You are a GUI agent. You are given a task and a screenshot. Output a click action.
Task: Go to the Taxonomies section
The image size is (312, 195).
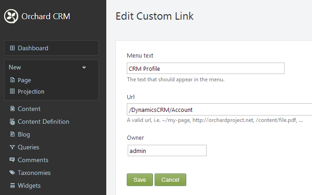click(x=34, y=173)
